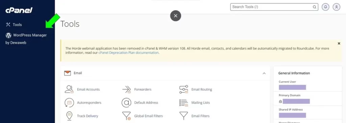Click the Mailing Lists icon
Screen dimensions: 346x123
coord(183,103)
